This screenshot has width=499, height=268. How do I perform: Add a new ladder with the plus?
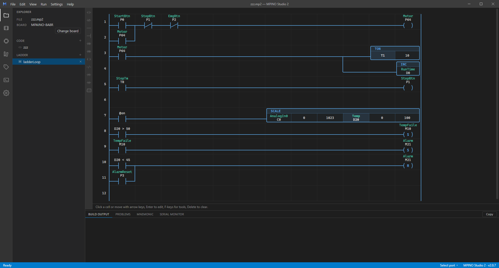[x=80, y=55]
